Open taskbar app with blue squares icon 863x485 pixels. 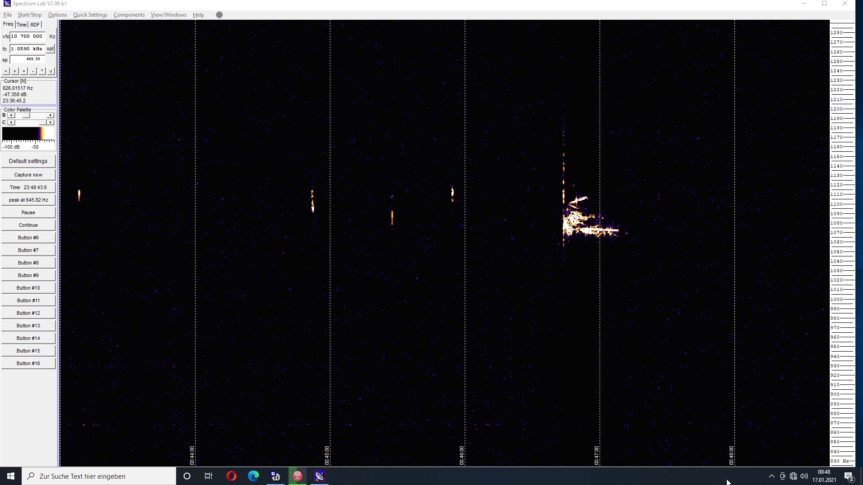[276, 476]
